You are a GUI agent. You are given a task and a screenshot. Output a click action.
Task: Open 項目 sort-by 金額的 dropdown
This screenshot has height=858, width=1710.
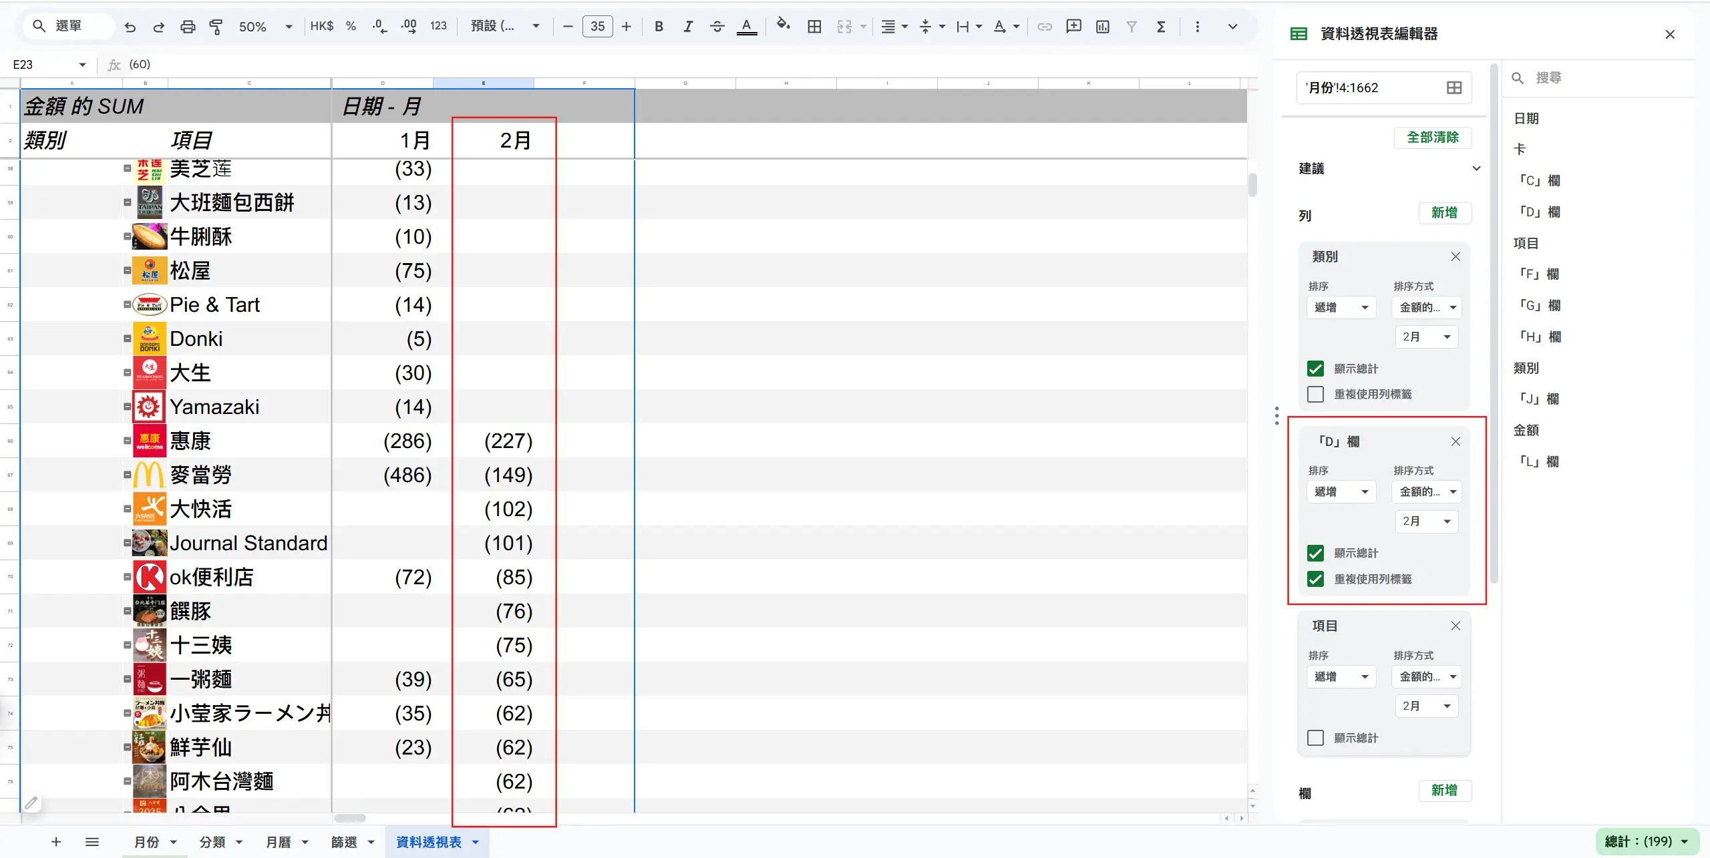click(x=1427, y=676)
